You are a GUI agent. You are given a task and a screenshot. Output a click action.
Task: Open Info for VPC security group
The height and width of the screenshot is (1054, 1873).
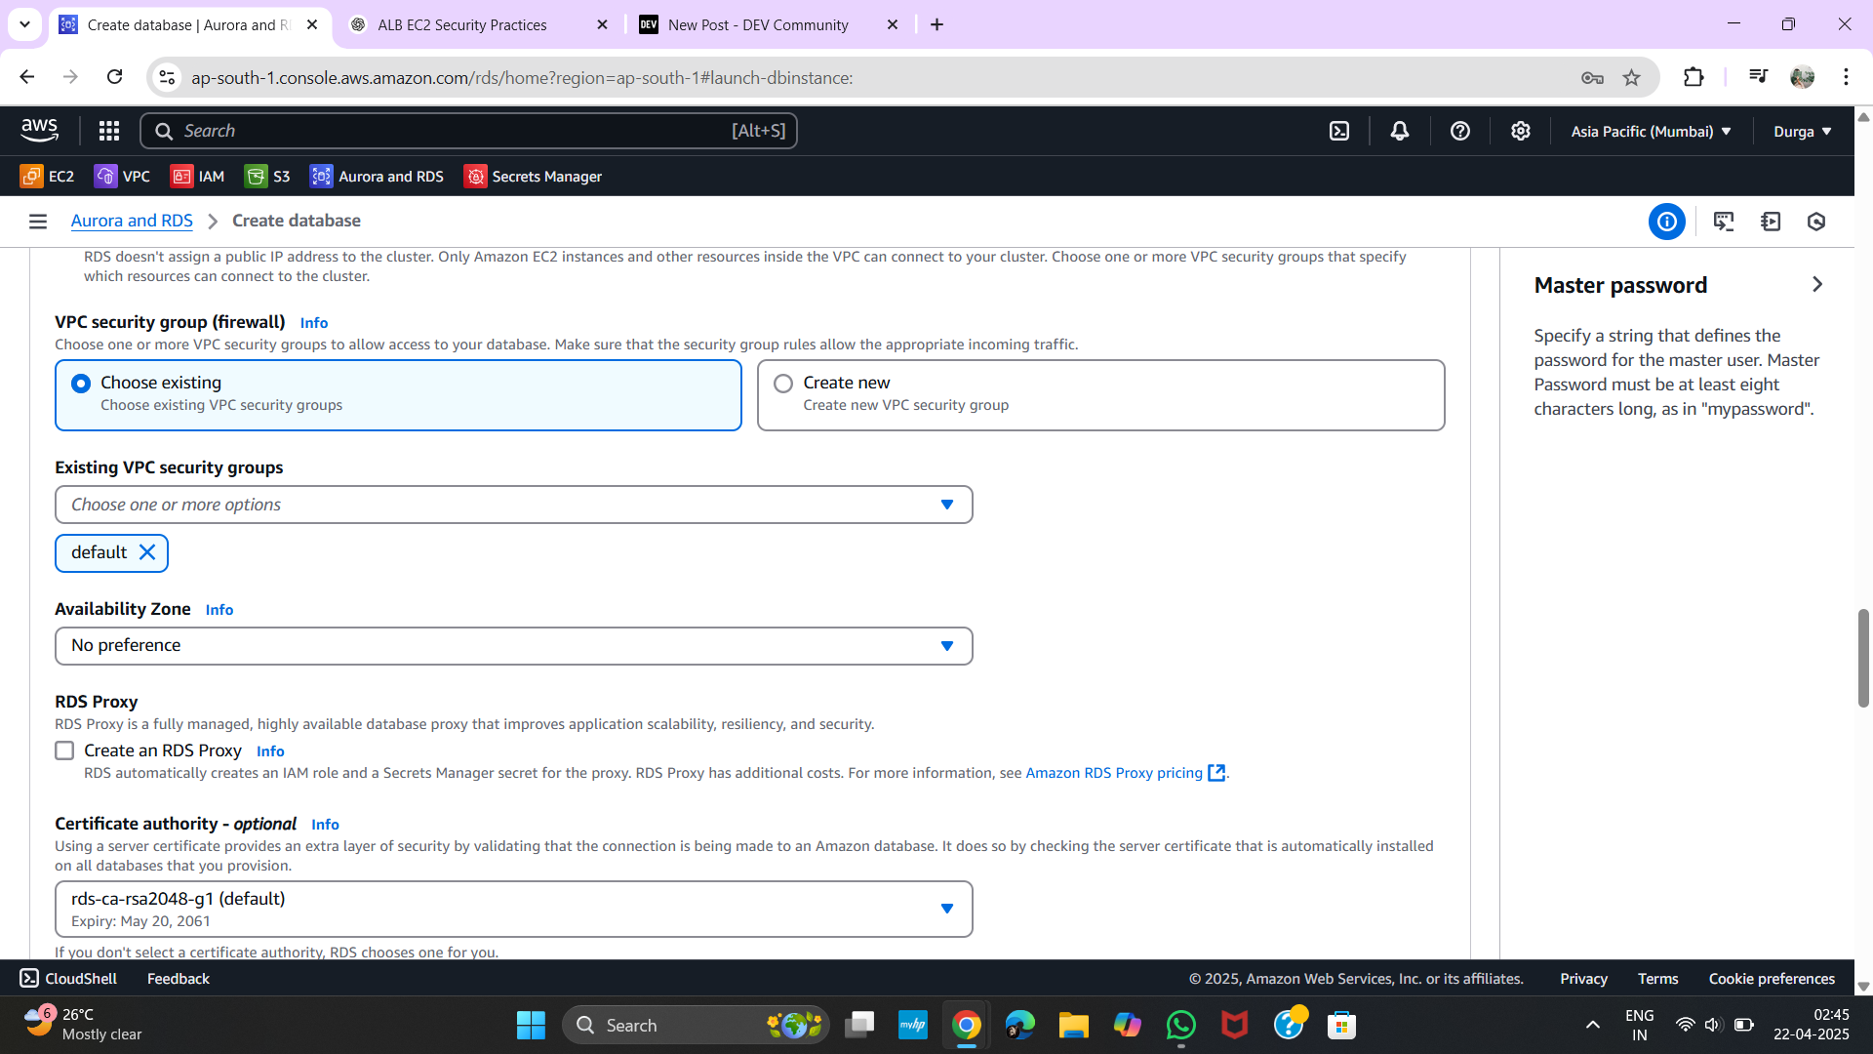point(314,323)
